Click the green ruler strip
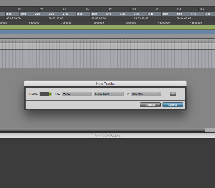 (x=108, y=27)
